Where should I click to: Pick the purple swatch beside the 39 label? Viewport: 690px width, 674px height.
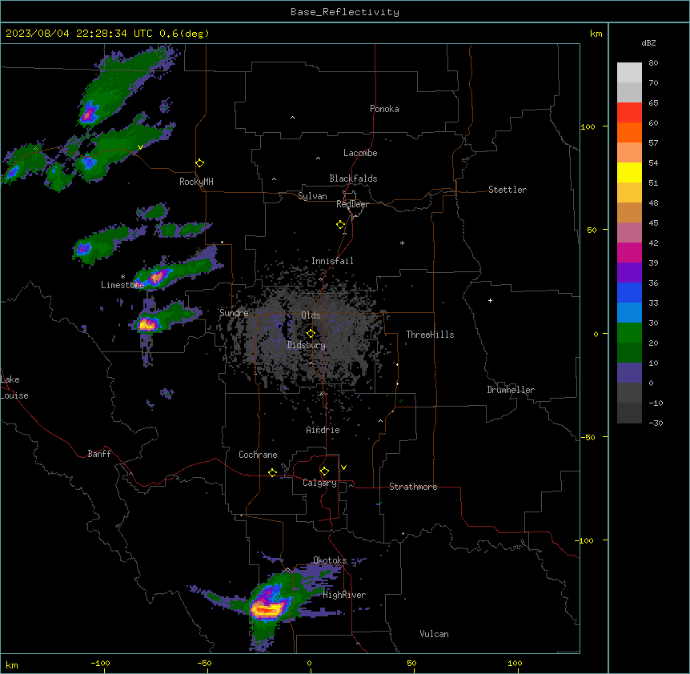pos(629,273)
